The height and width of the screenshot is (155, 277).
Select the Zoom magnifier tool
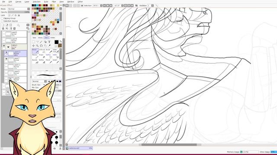tap(37, 46)
